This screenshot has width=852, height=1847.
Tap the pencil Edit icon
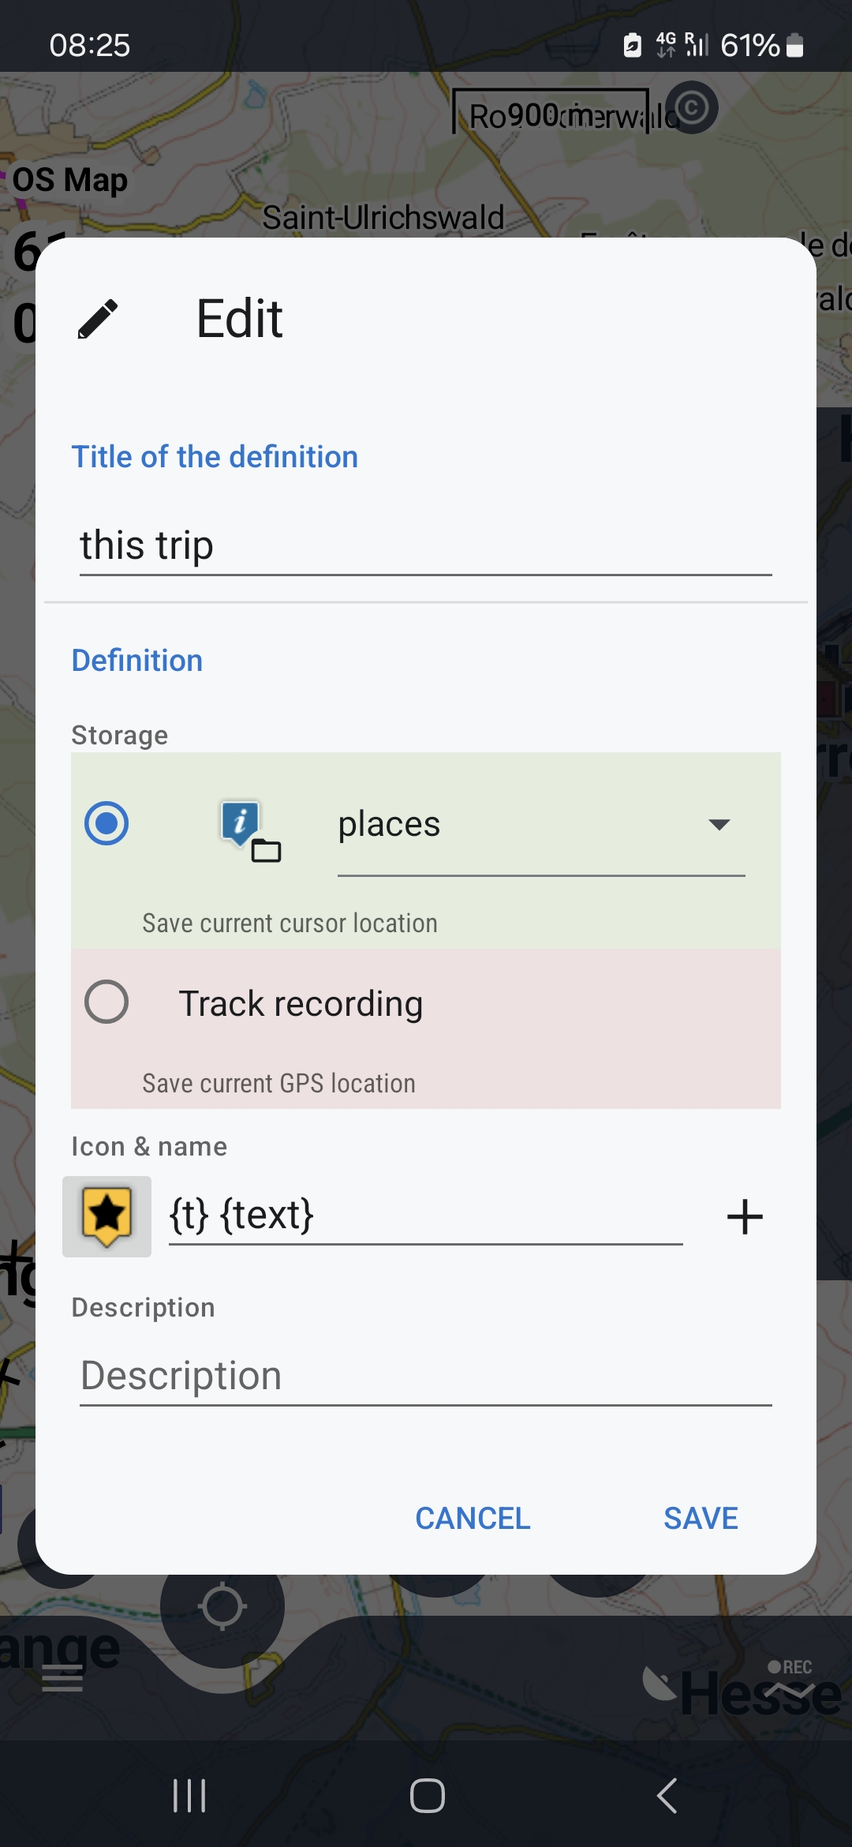98,319
